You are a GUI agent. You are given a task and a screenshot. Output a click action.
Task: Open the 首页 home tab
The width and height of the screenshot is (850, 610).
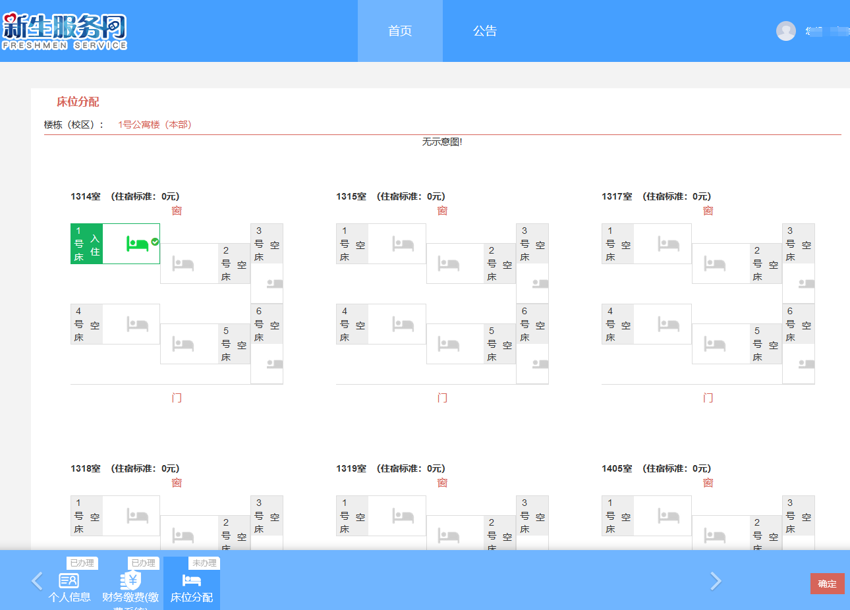[x=400, y=31]
